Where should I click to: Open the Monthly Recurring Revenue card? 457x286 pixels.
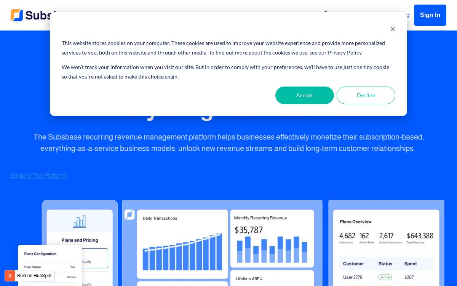coord(272,238)
